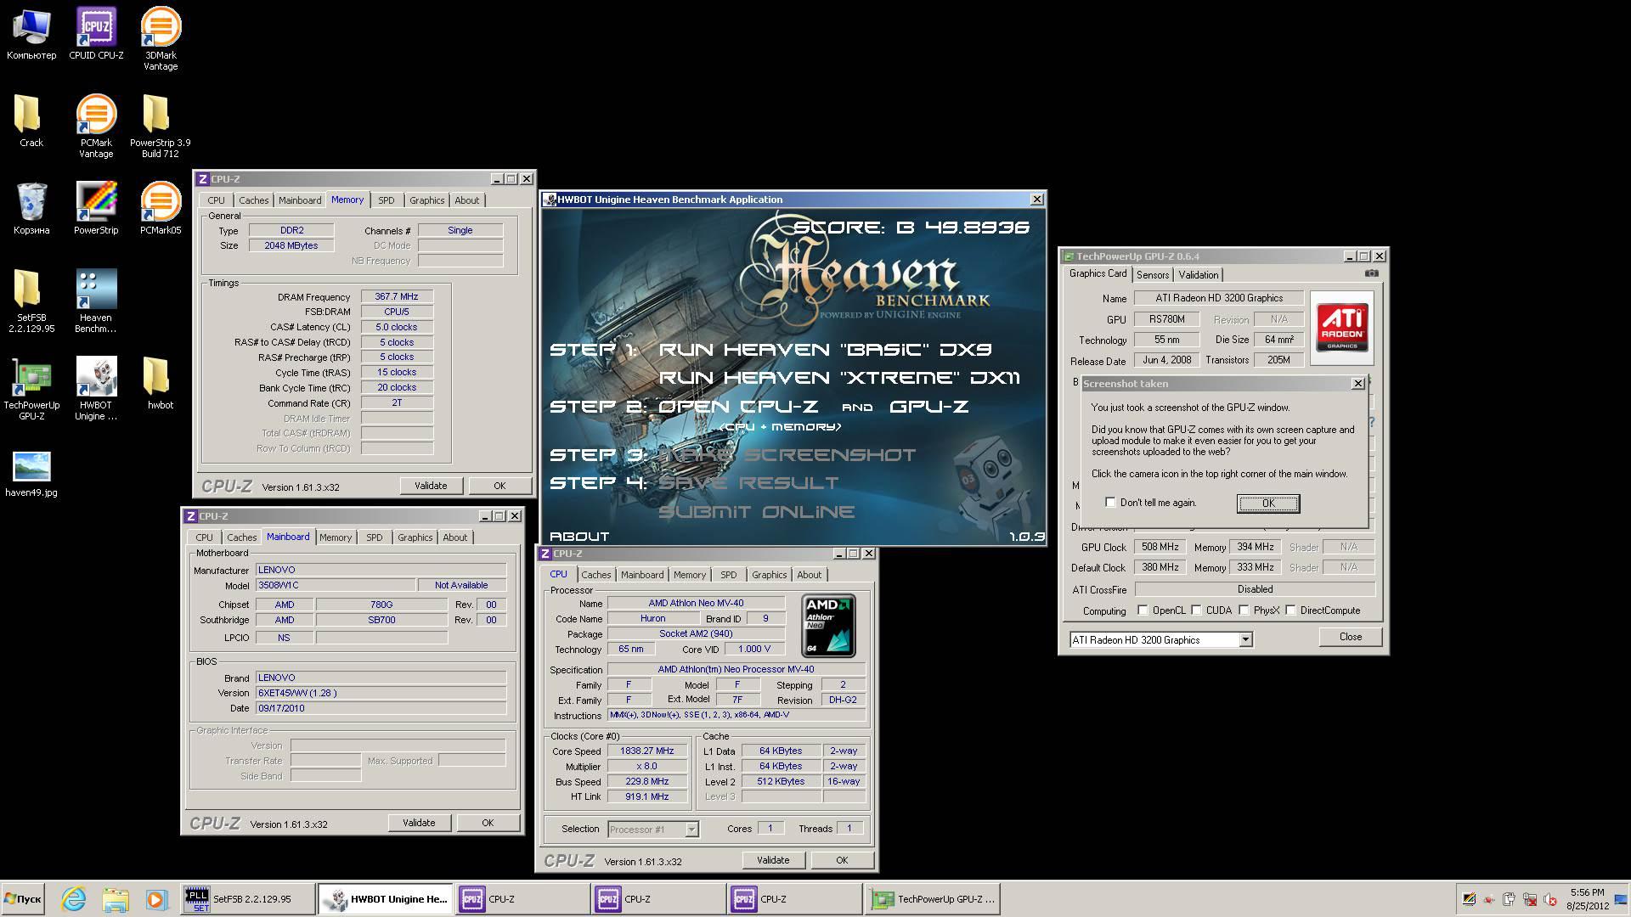
Task: Toggle the CUDA checkbox in GPU-Z
Action: click(1196, 610)
